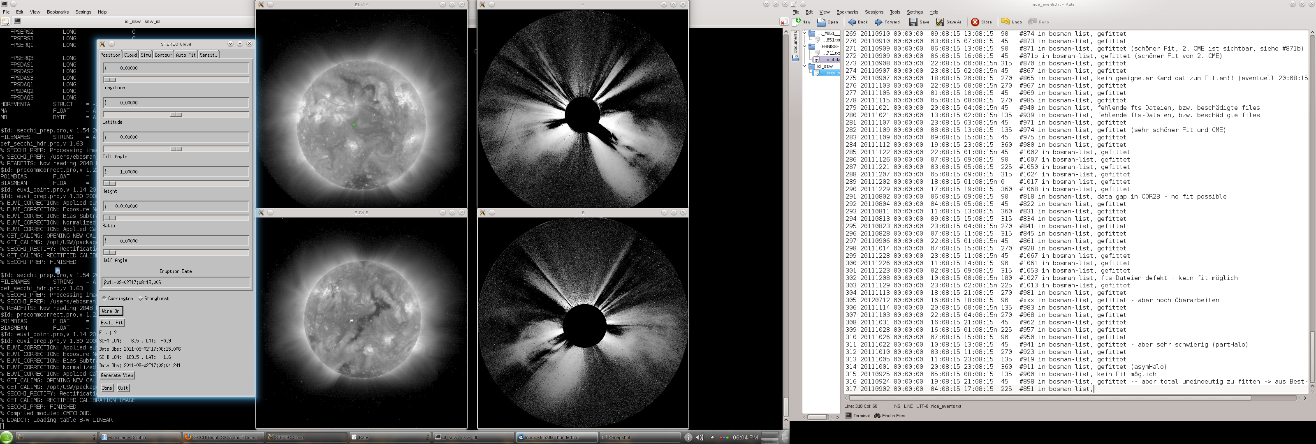Click the new-tab icon in the terminal toolbar

click(5, 21)
